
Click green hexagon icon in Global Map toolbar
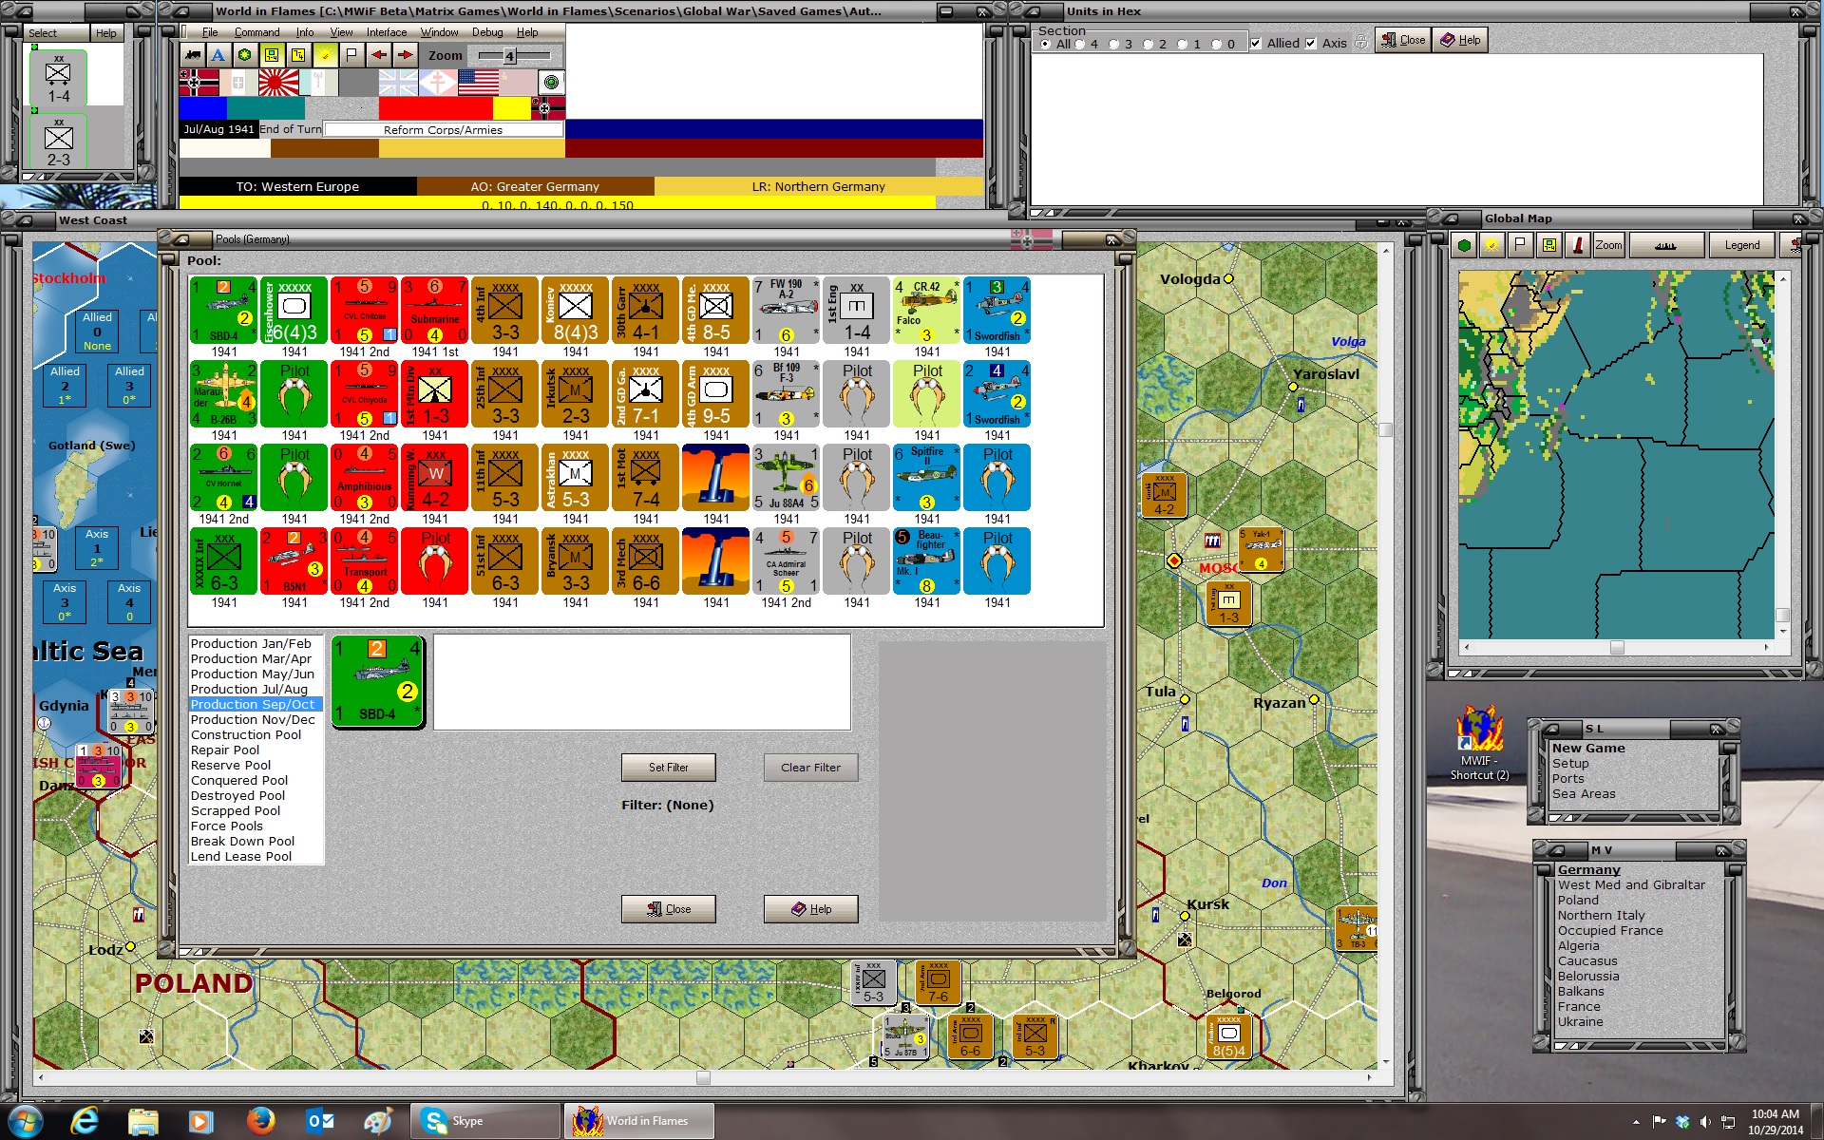pyautogui.click(x=1465, y=245)
